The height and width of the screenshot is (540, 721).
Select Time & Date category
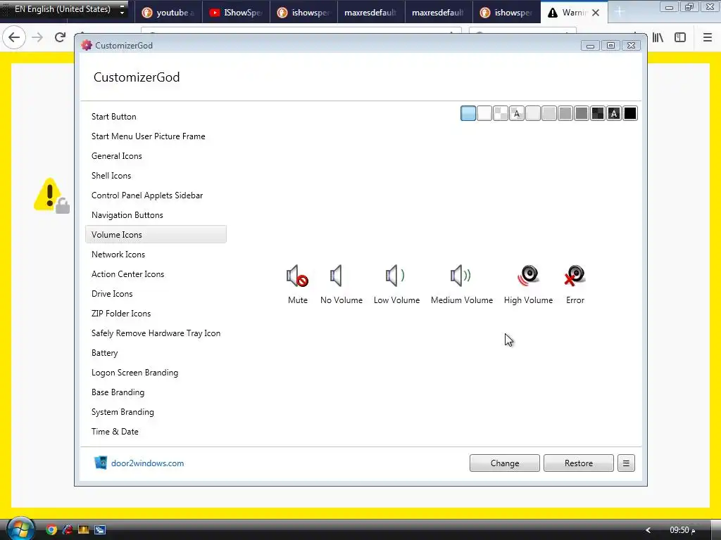156,432
